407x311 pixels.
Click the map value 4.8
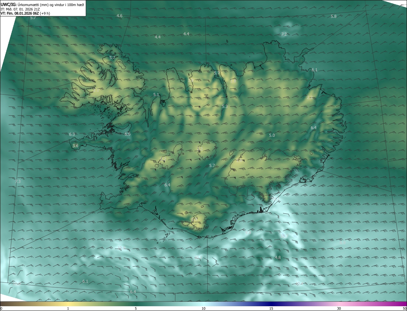(278, 257)
